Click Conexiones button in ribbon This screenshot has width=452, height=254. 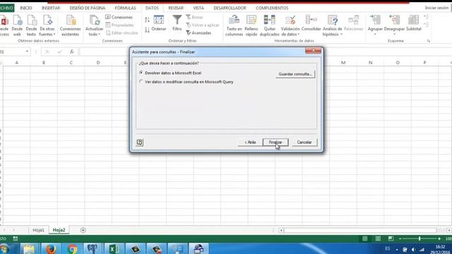[119, 17]
